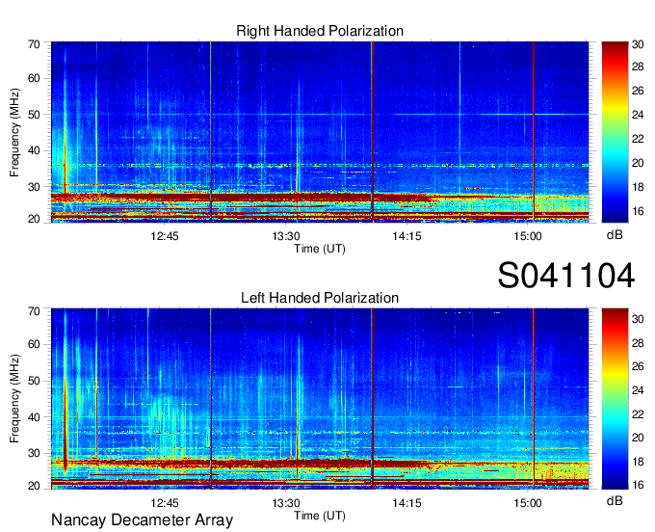Click the '14:15' tick on top plot
The image size is (655, 532).
coord(406,236)
